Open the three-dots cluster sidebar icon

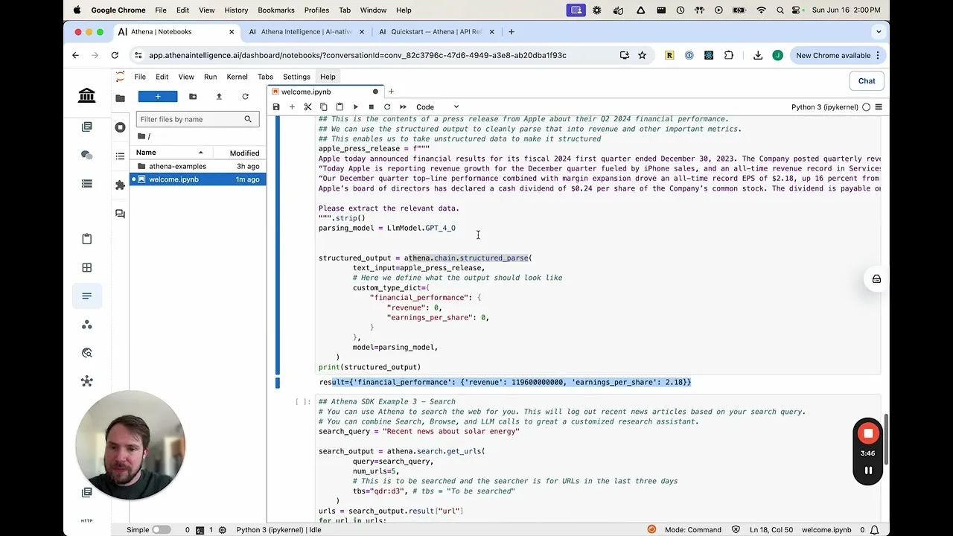point(86,325)
